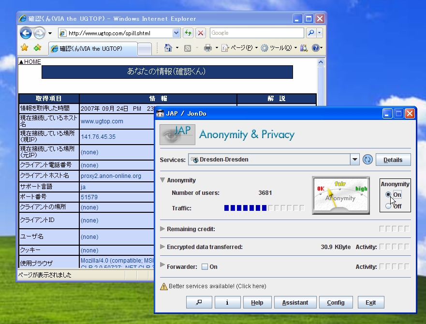The height and width of the screenshot is (324, 426).
Task: Click the JAP / JonDo title bar icon
Action: pos(160,113)
